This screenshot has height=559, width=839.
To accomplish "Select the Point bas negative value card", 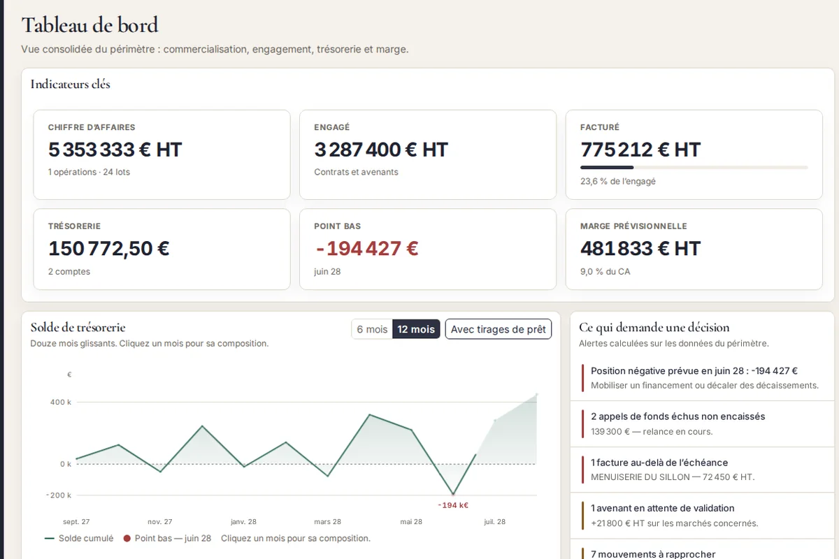I will [428, 249].
